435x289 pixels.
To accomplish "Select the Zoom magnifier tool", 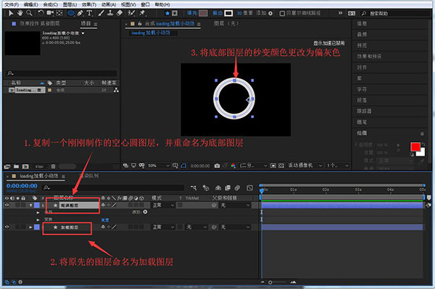I will click(29, 13).
